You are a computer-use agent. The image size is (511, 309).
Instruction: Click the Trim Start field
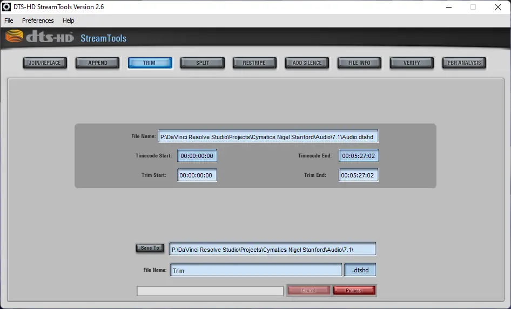coord(197,175)
